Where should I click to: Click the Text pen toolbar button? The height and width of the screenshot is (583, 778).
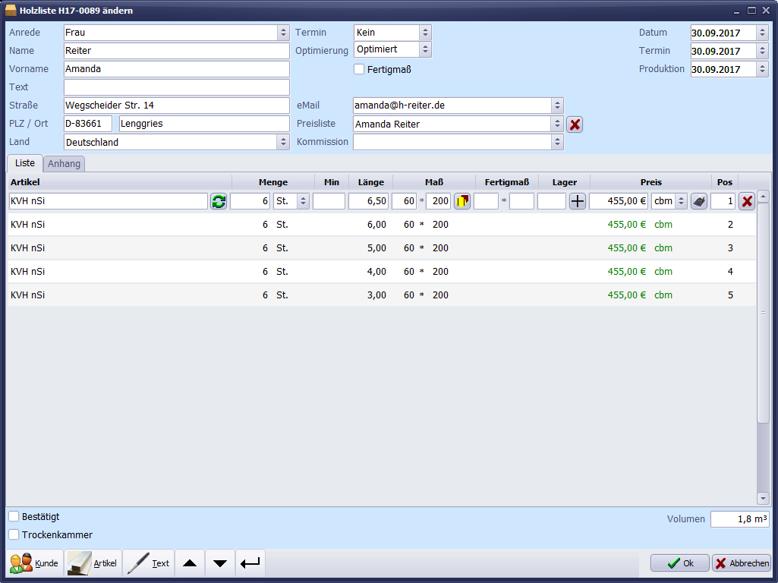[x=148, y=563]
